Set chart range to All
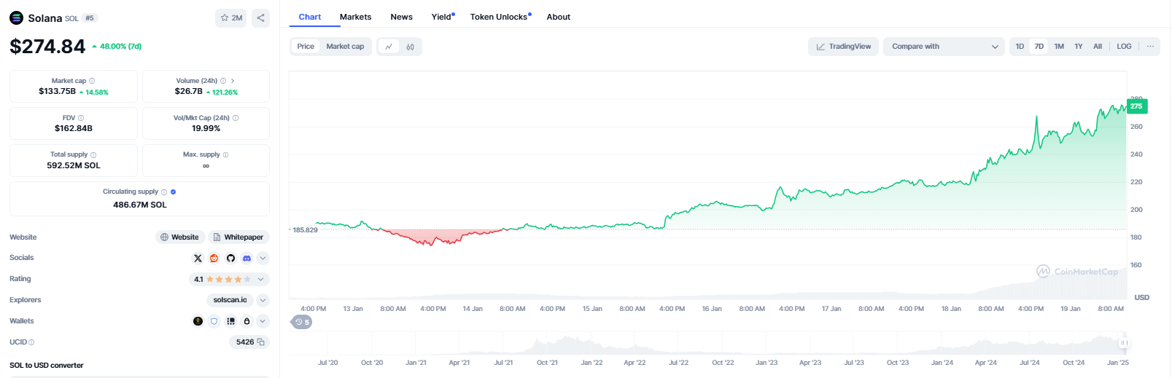The height and width of the screenshot is (378, 1172). [1098, 47]
